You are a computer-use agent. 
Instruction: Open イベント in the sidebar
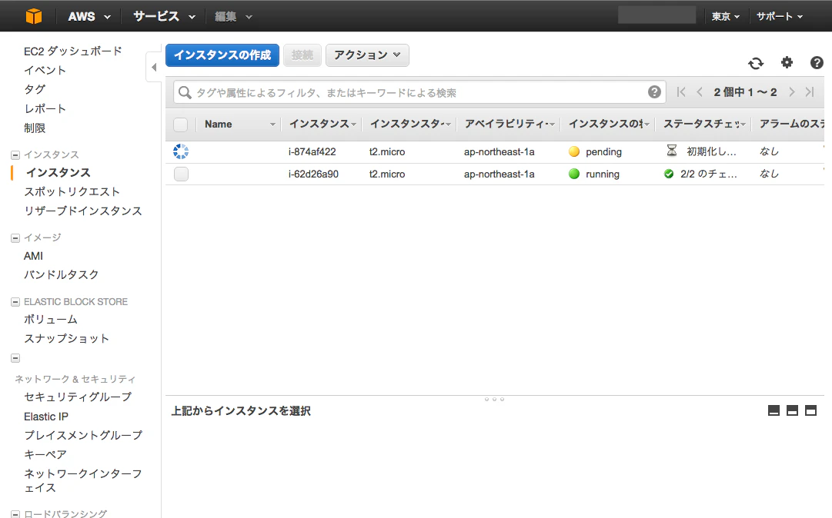pos(45,71)
